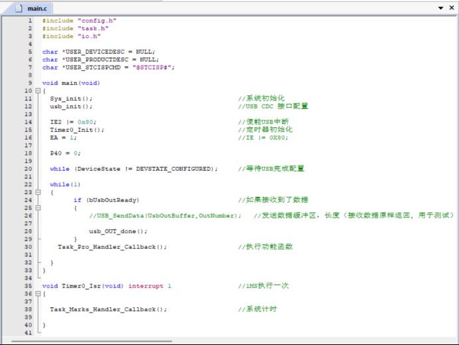Viewport: 459px width, 345px height.
Task: Click the "@STCISP#" string literal
Action: pos(153,68)
